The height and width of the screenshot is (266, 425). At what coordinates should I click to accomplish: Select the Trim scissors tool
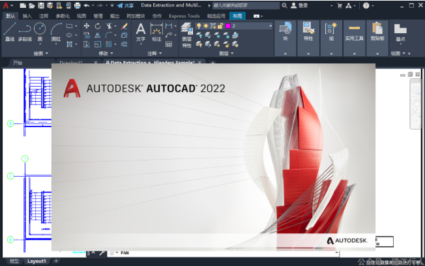coord(109,26)
